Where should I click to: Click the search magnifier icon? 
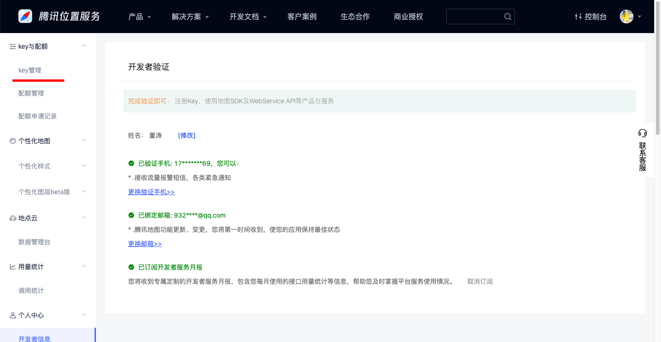click(x=508, y=17)
